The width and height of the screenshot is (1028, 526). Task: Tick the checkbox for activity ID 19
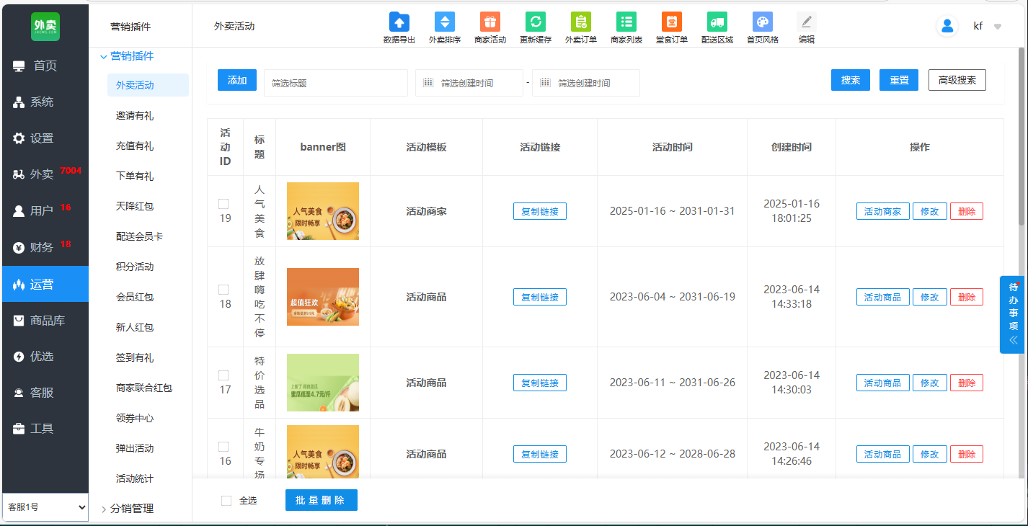(223, 204)
